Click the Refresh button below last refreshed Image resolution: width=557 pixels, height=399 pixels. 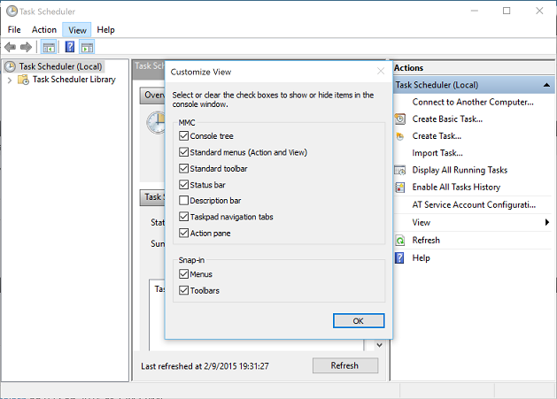click(345, 365)
